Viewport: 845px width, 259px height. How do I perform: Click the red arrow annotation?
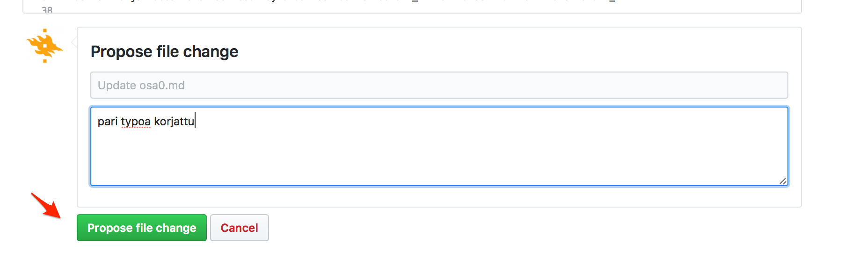[46, 205]
